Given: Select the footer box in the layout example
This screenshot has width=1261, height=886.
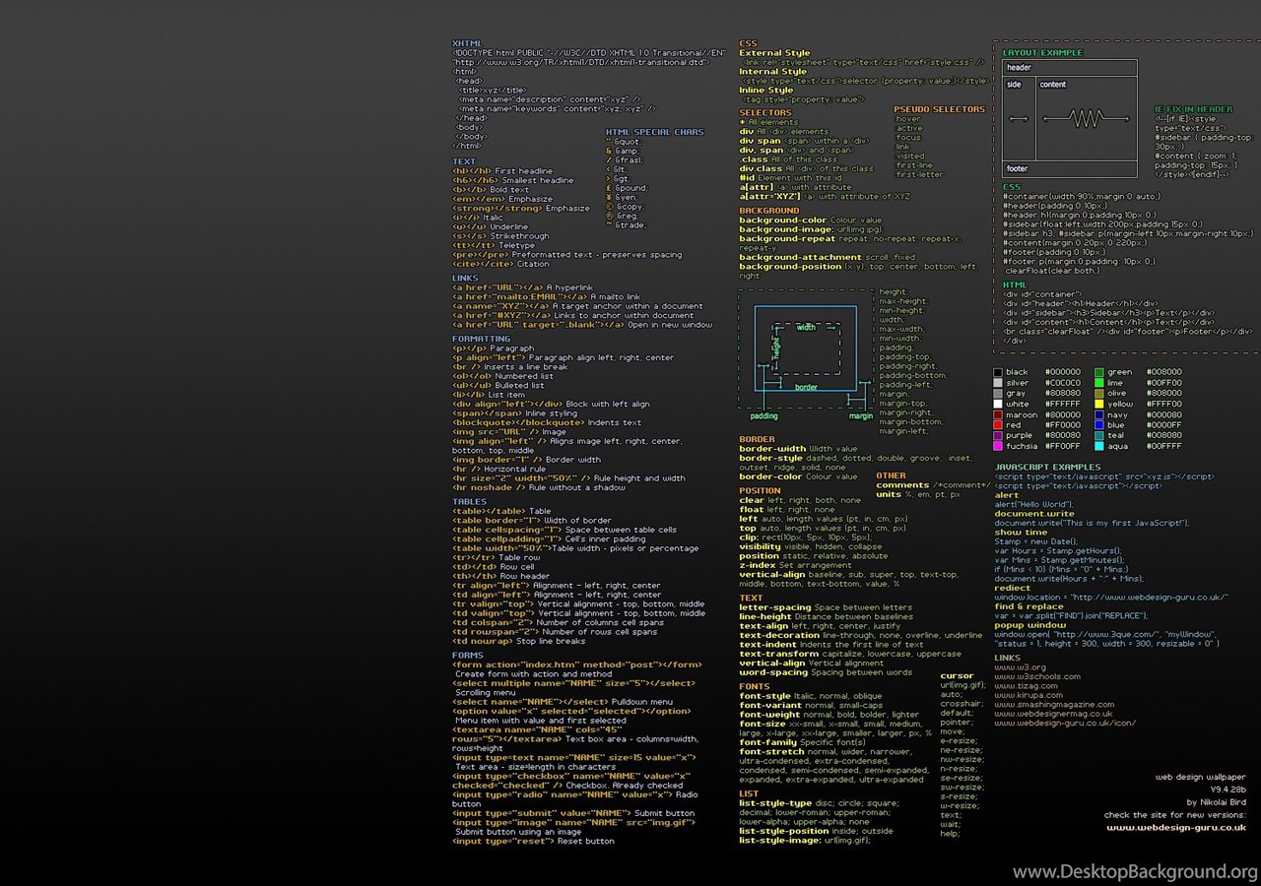Looking at the screenshot, I should (1070, 168).
